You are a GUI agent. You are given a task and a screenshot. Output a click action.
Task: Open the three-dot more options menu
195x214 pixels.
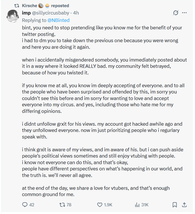(184, 13)
